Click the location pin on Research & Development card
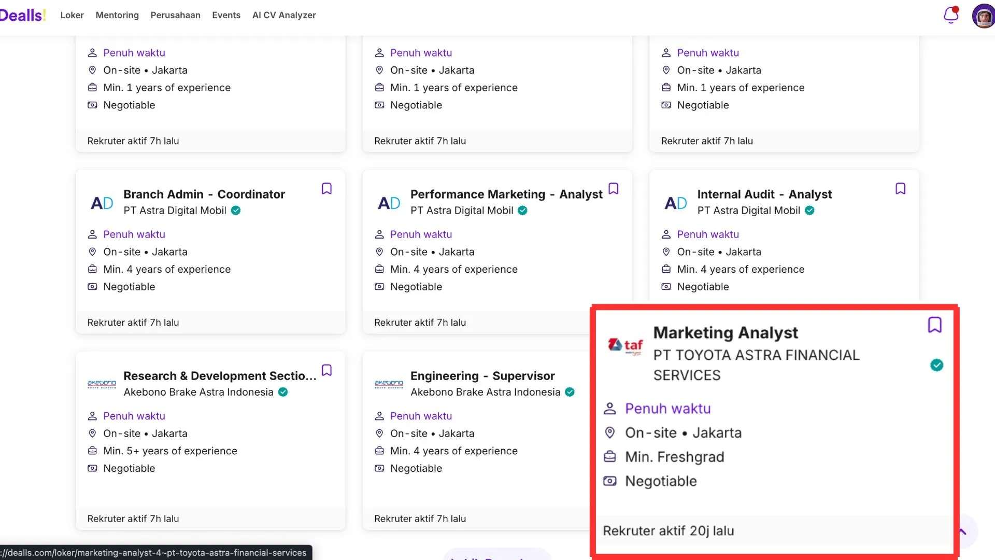Screen dimensions: 995x560 pos(92,433)
